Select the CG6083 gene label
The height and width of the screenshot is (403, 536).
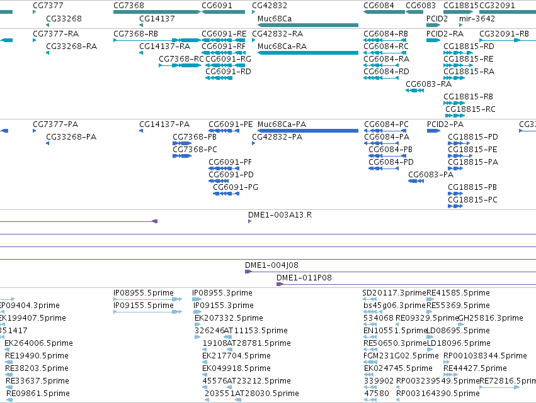coord(421,6)
